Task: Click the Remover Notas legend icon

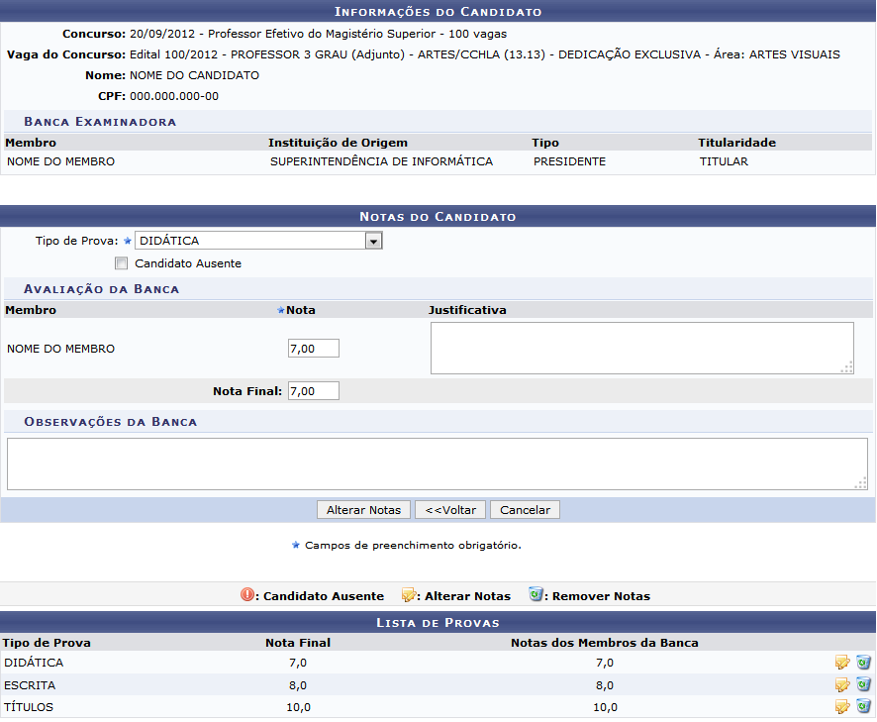Action: [x=536, y=595]
